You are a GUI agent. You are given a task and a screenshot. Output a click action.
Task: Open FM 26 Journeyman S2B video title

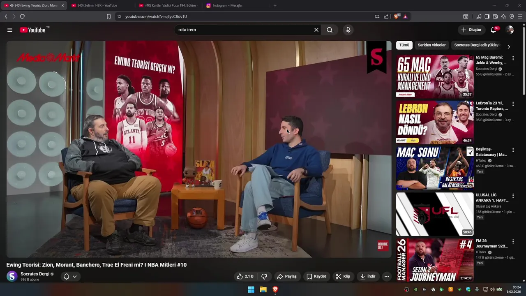tap(491, 243)
